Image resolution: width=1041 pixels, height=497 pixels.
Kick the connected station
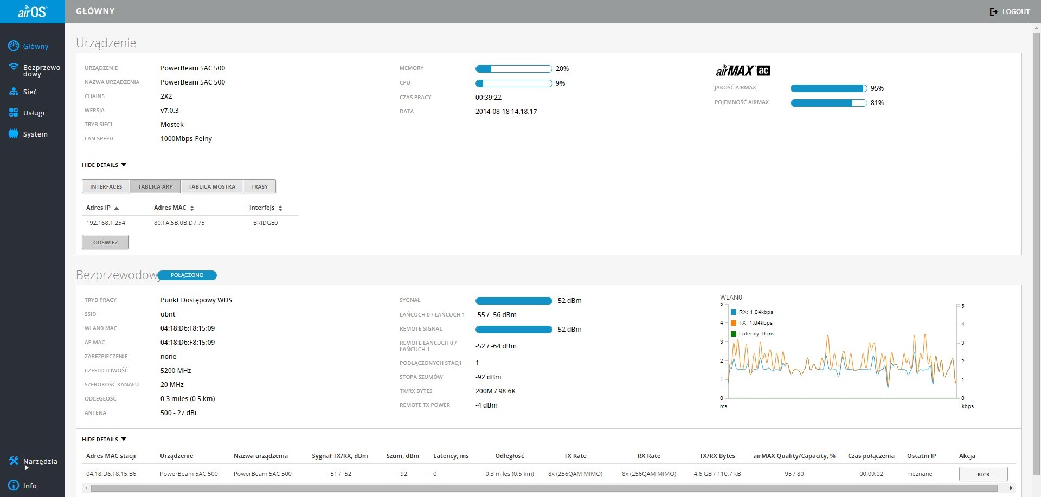983,474
